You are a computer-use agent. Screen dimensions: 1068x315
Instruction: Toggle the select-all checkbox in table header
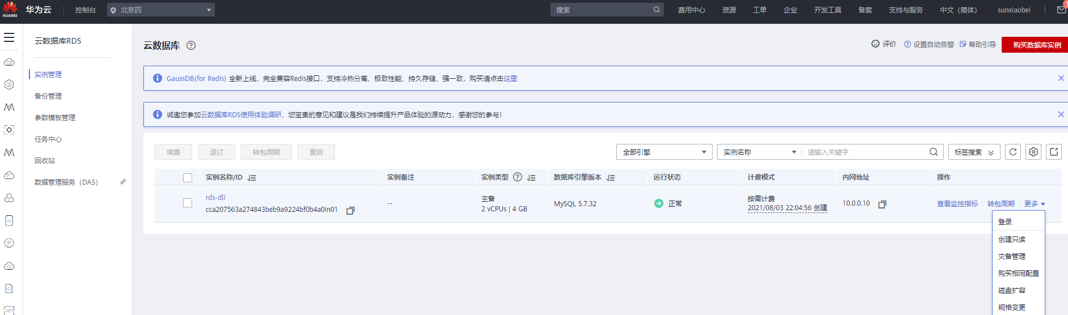(x=188, y=178)
